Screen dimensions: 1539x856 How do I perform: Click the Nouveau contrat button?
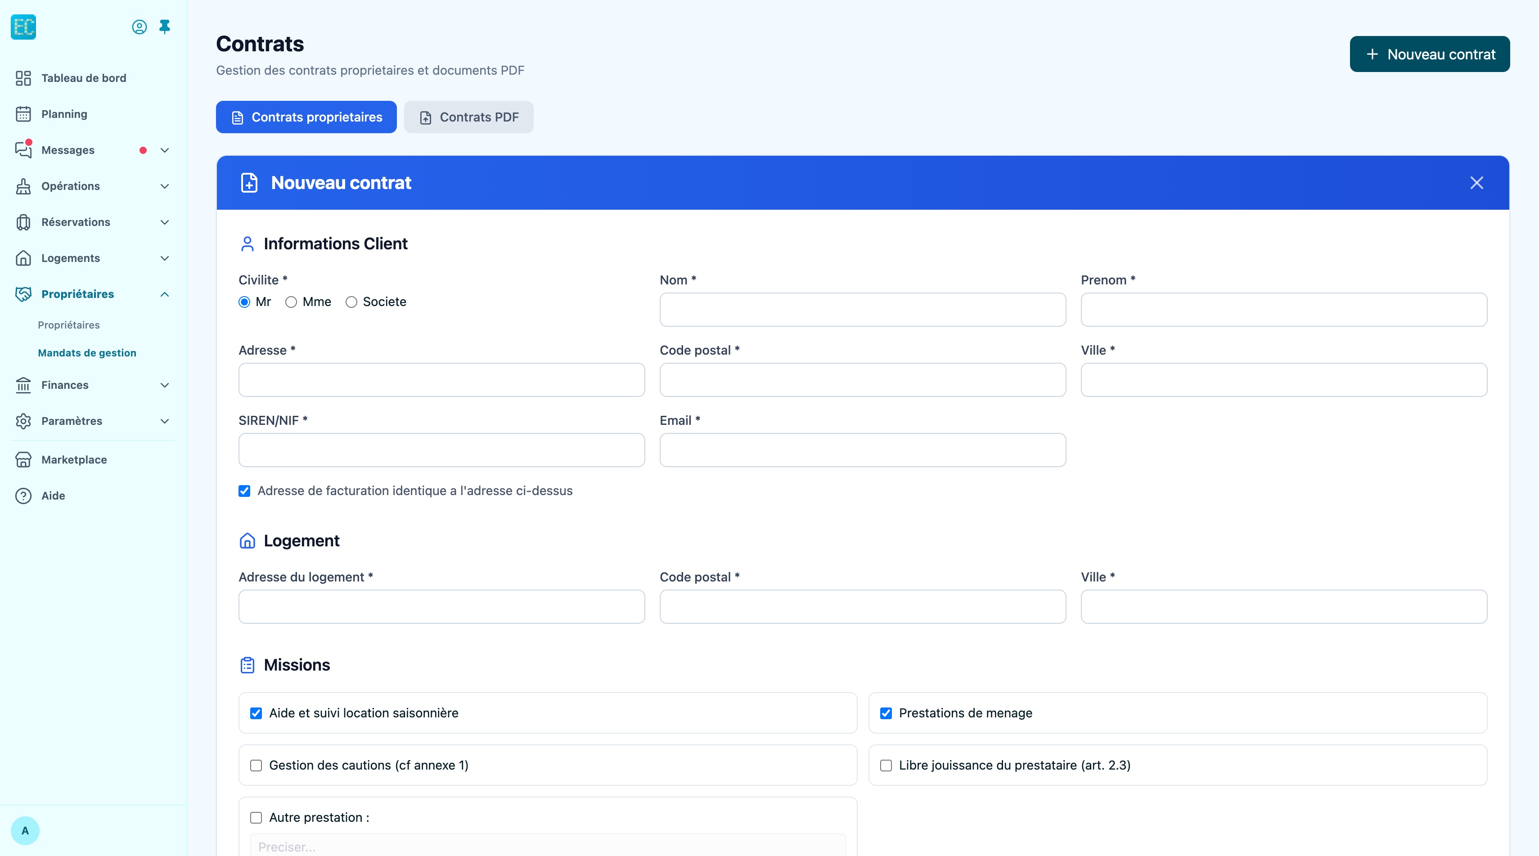pos(1430,54)
